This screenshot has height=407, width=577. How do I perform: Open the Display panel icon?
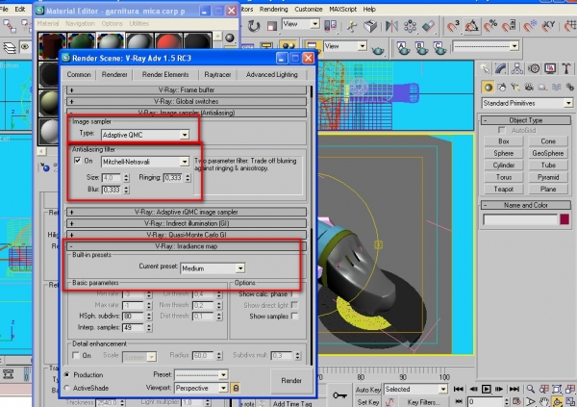pos(550,68)
